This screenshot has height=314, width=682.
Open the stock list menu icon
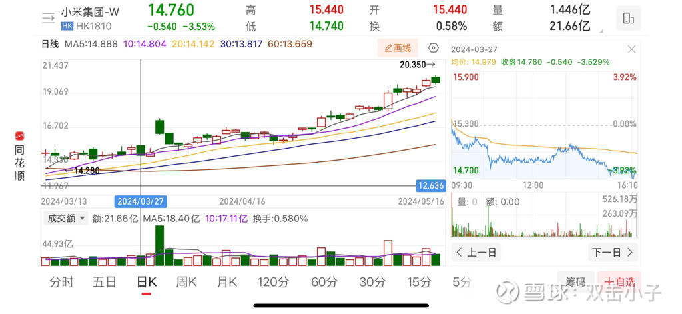point(48,18)
